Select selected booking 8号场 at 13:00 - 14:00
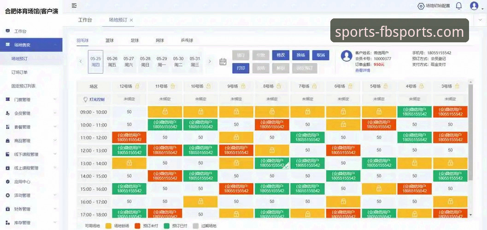This screenshot has height=230, width=487. click(x=272, y=163)
